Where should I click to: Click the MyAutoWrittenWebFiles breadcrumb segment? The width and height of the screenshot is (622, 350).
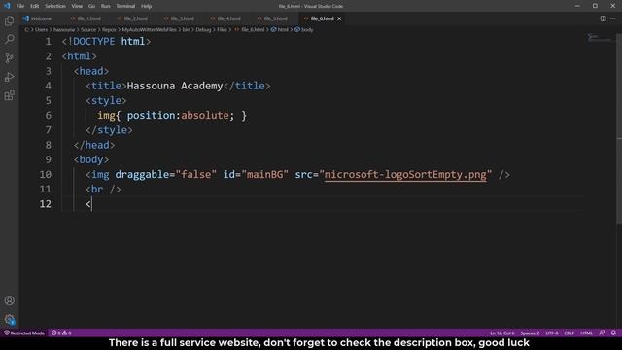point(149,30)
